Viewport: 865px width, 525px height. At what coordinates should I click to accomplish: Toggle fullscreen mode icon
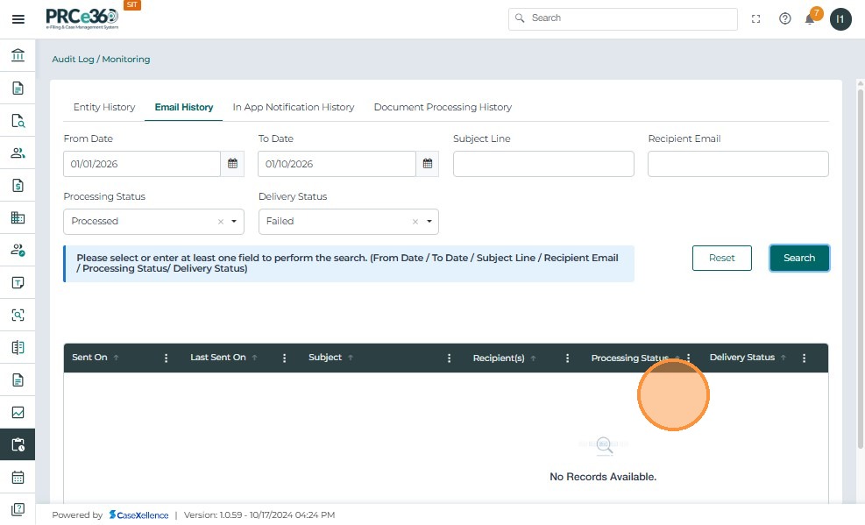(755, 18)
